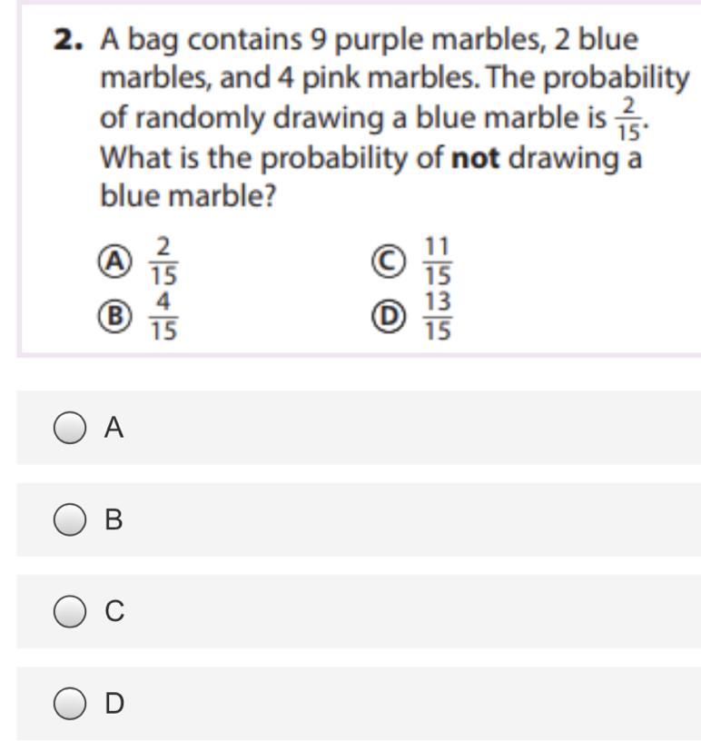Viewport: 701px width, 751px height.
Task: Select radio button for answer A
Action: click(70, 427)
